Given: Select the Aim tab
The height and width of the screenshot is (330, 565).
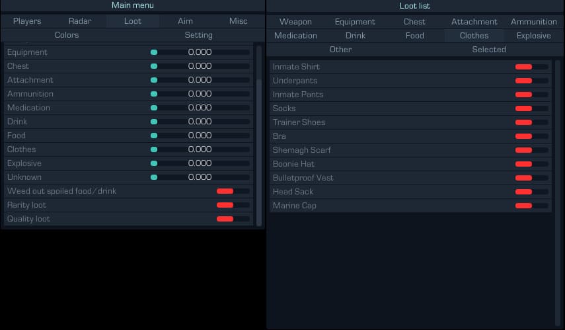Looking at the screenshot, I should pyautogui.click(x=186, y=21).
